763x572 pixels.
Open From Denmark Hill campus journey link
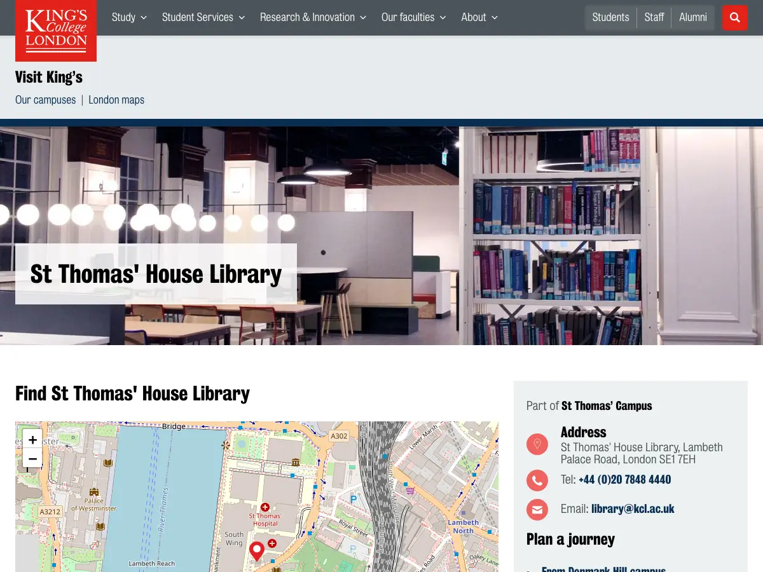pos(603,569)
